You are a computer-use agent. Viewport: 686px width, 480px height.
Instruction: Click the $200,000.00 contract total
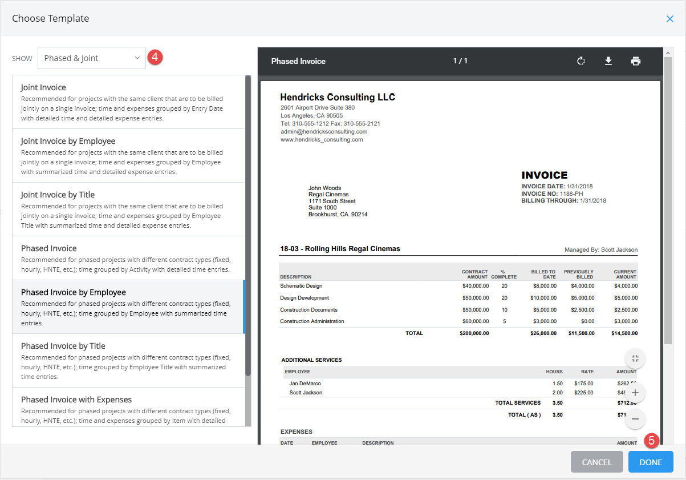pyautogui.click(x=474, y=333)
